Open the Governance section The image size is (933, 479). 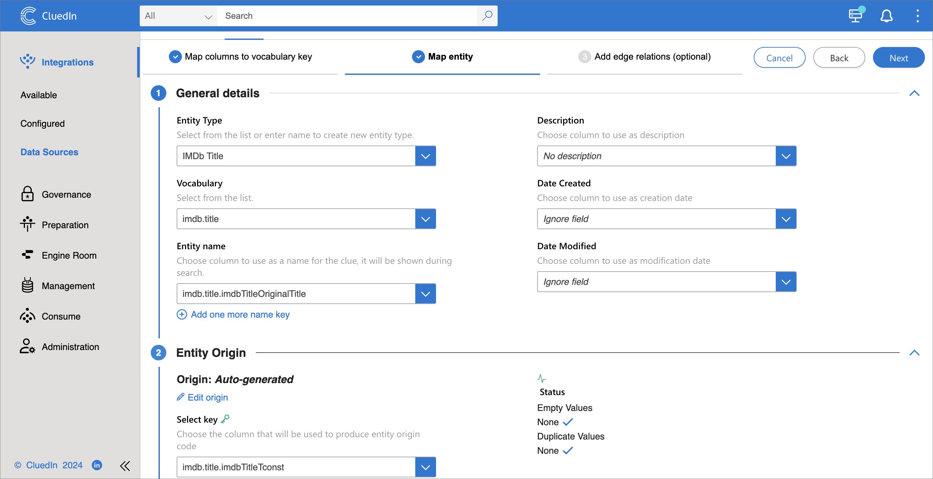66,194
